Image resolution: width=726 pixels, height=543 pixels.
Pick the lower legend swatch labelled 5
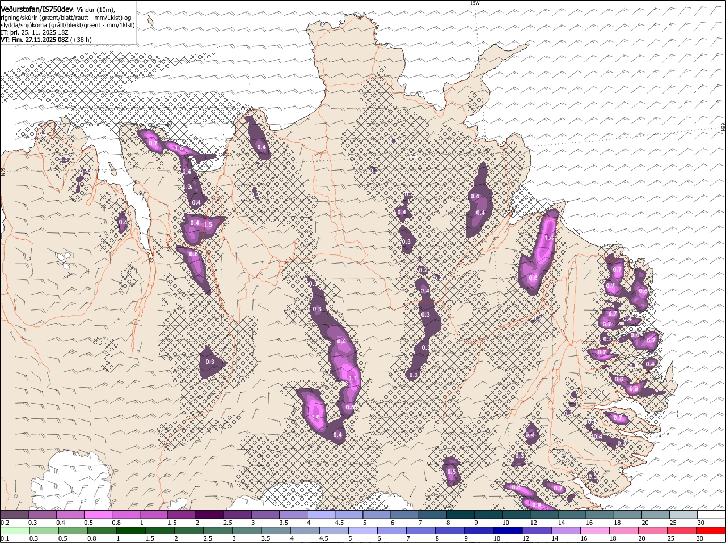coord(364,531)
